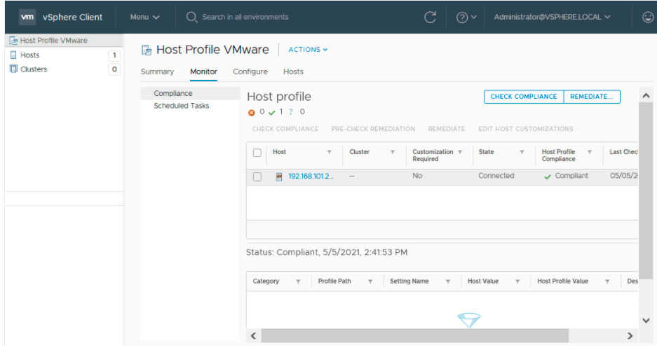Click the REMEDIATE... button

click(x=592, y=97)
